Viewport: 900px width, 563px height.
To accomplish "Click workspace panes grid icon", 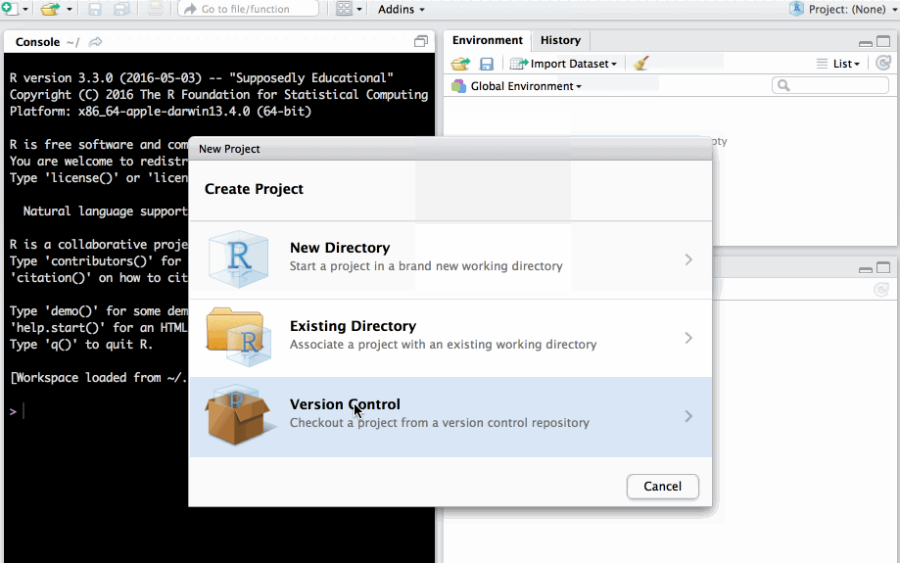I will tap(344, 9).
